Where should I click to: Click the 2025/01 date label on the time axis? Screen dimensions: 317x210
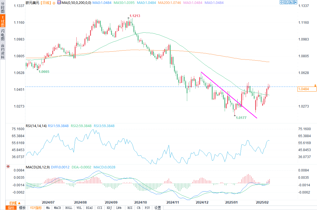pos(231,202)
